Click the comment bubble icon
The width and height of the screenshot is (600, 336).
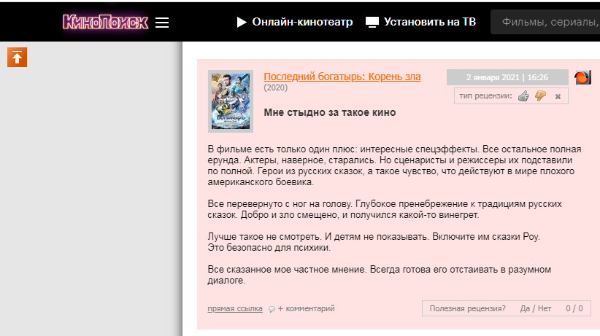[x=272, y=309]
